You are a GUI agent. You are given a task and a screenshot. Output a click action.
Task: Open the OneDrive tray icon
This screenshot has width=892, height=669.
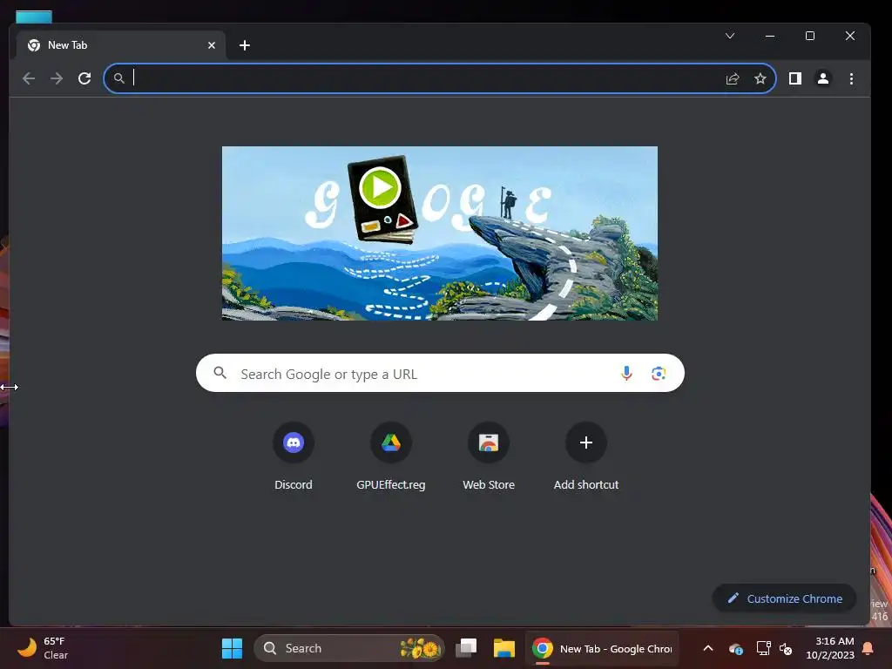point(735,649)
